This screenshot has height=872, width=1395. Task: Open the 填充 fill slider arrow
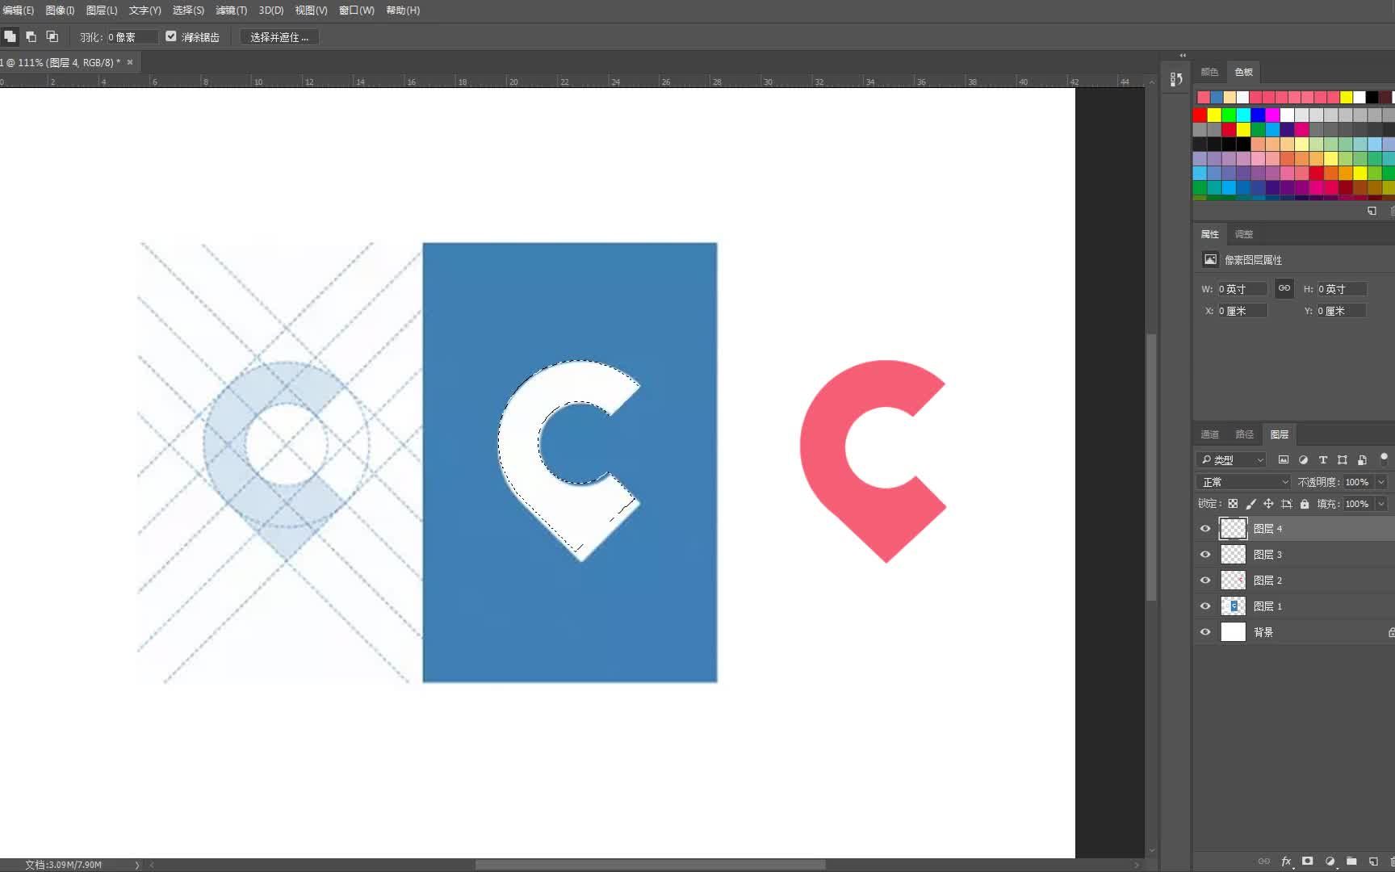[x=1381, y=504]
